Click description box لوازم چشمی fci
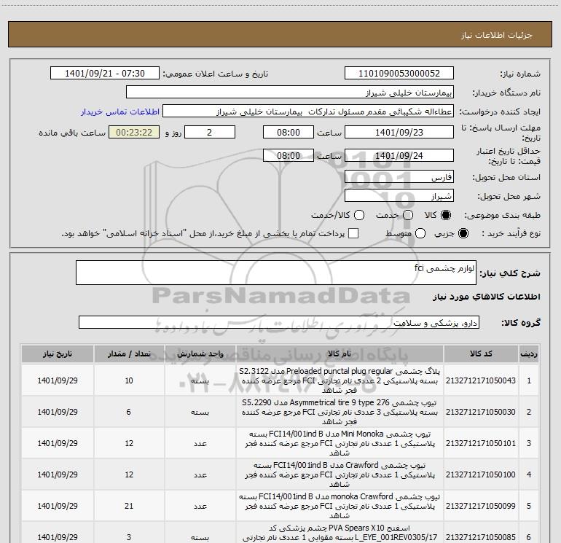The height and width of the screenshot is (543, 561). coord(276,273)
